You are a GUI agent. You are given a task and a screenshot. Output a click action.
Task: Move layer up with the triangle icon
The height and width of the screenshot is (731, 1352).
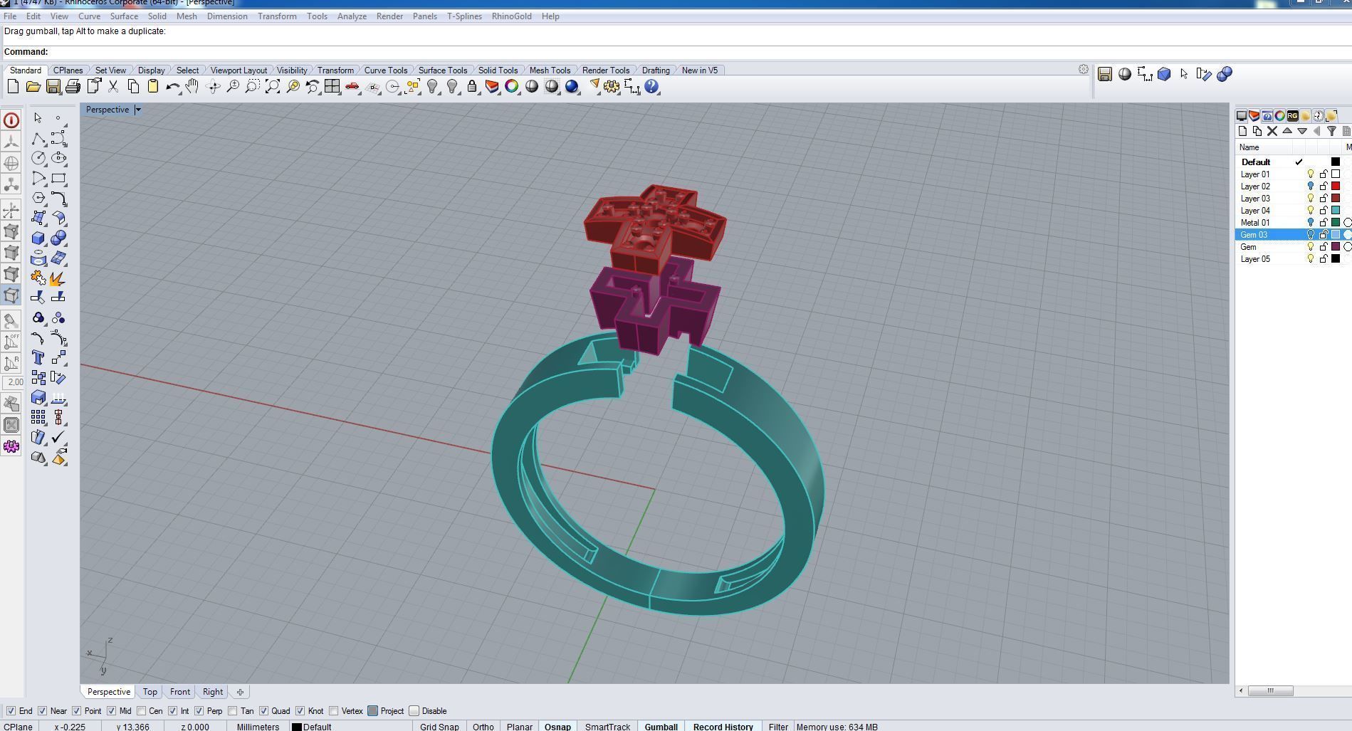pyautogui.click(x=1287, y=131)
